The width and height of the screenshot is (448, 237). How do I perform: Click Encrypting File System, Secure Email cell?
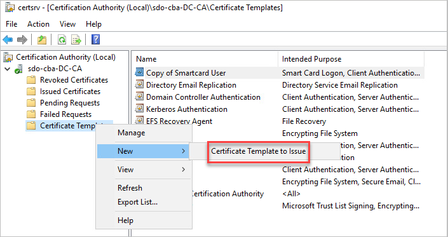pyautogui.click(x=351, y=182)
